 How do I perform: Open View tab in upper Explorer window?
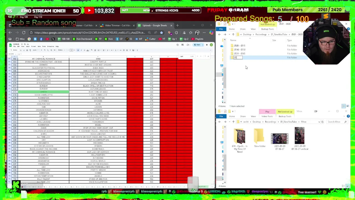(x=253, y=29)
